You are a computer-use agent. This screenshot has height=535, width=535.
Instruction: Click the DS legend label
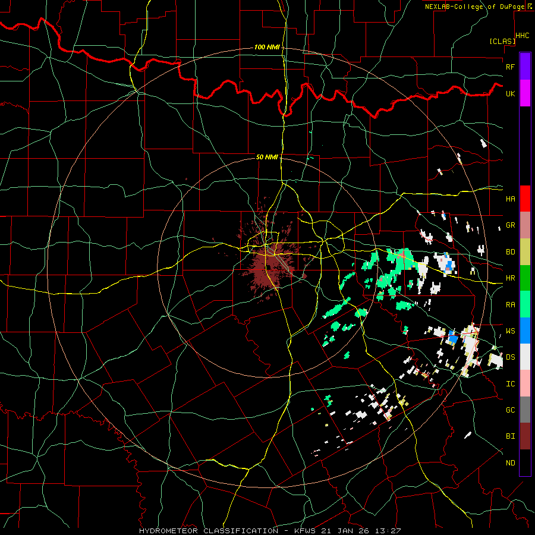510,357
